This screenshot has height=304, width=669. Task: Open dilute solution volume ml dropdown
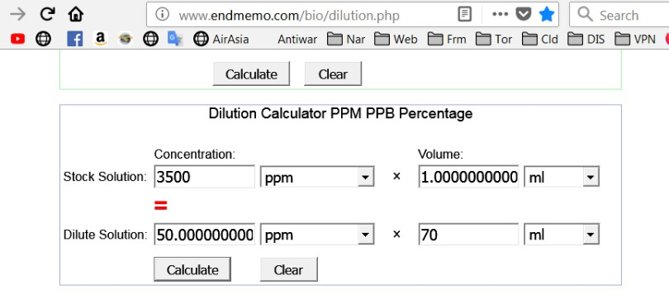tap(562, 235)
